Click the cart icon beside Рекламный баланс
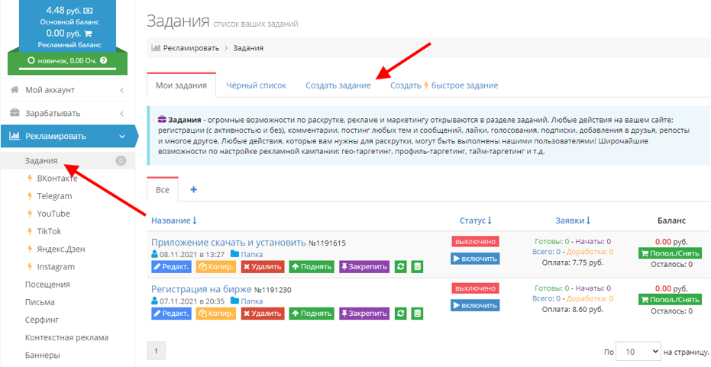 tap(88, 34)
